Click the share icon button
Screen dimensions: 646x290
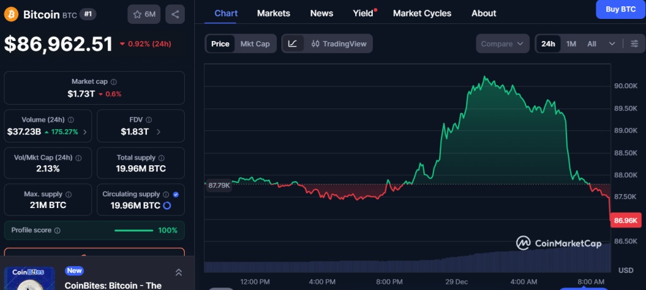click(x=175, y=14)
